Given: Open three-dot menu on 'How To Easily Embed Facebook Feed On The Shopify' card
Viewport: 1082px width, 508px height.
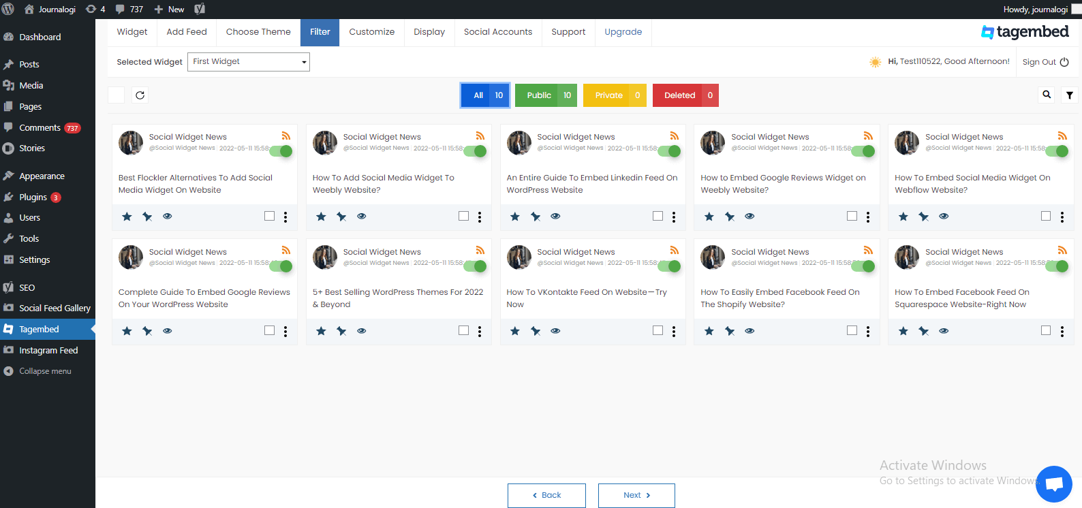Looking at the screenshot, I should coord(868,331).
